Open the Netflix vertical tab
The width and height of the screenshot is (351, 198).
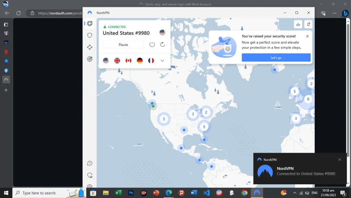coord(6,52)
